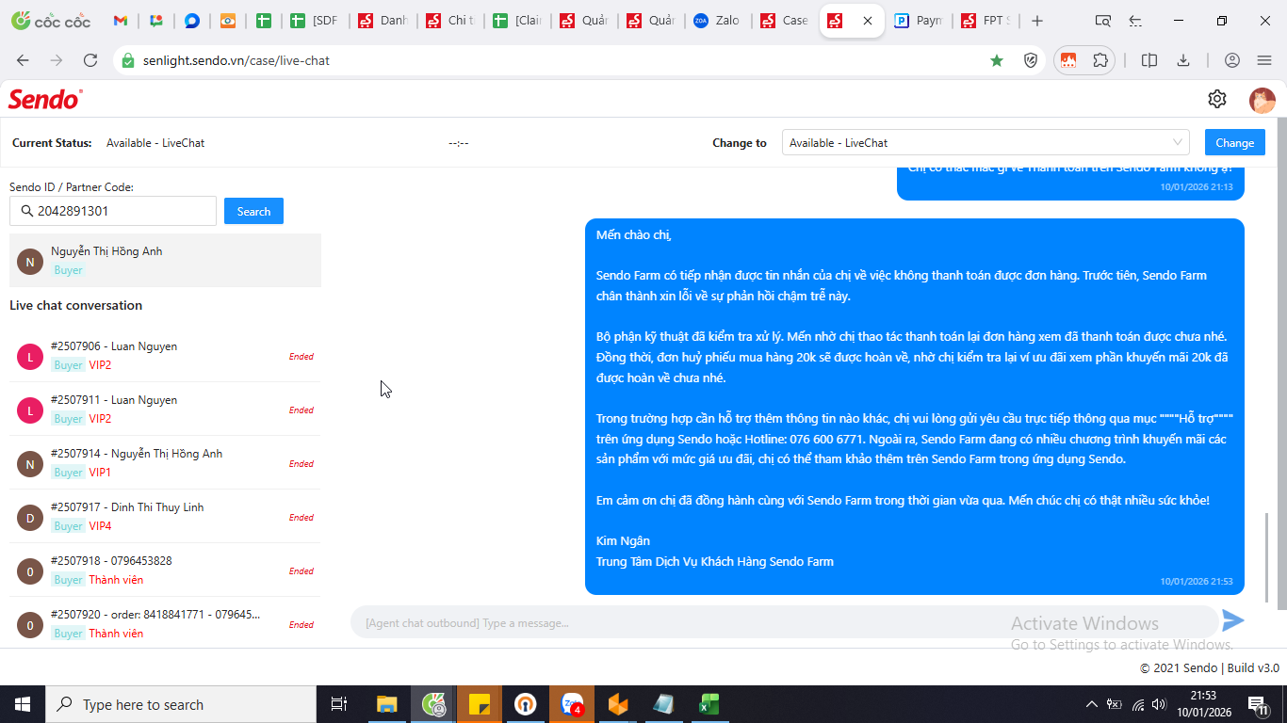This screenshot has height=723, width=1287.
Task: Open conversation #2507911 - Luan Nguyen
Action: tap(165, 409)
